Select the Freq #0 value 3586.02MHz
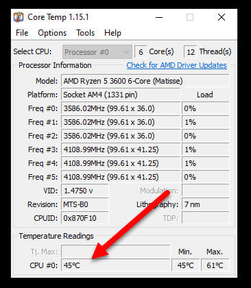The width and height of the screenshot is (251, 288). point(121,108)
